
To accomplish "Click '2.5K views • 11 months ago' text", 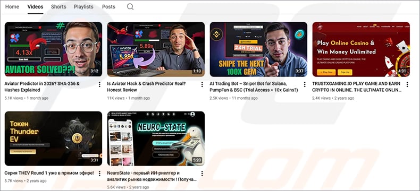I will [x=233, y=98].
